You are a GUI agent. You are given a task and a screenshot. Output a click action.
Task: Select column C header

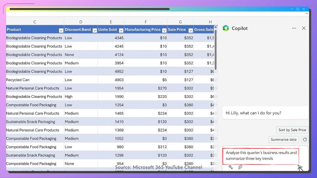(35, 22)
